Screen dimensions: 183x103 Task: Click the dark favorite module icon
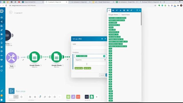coord(87,97)
